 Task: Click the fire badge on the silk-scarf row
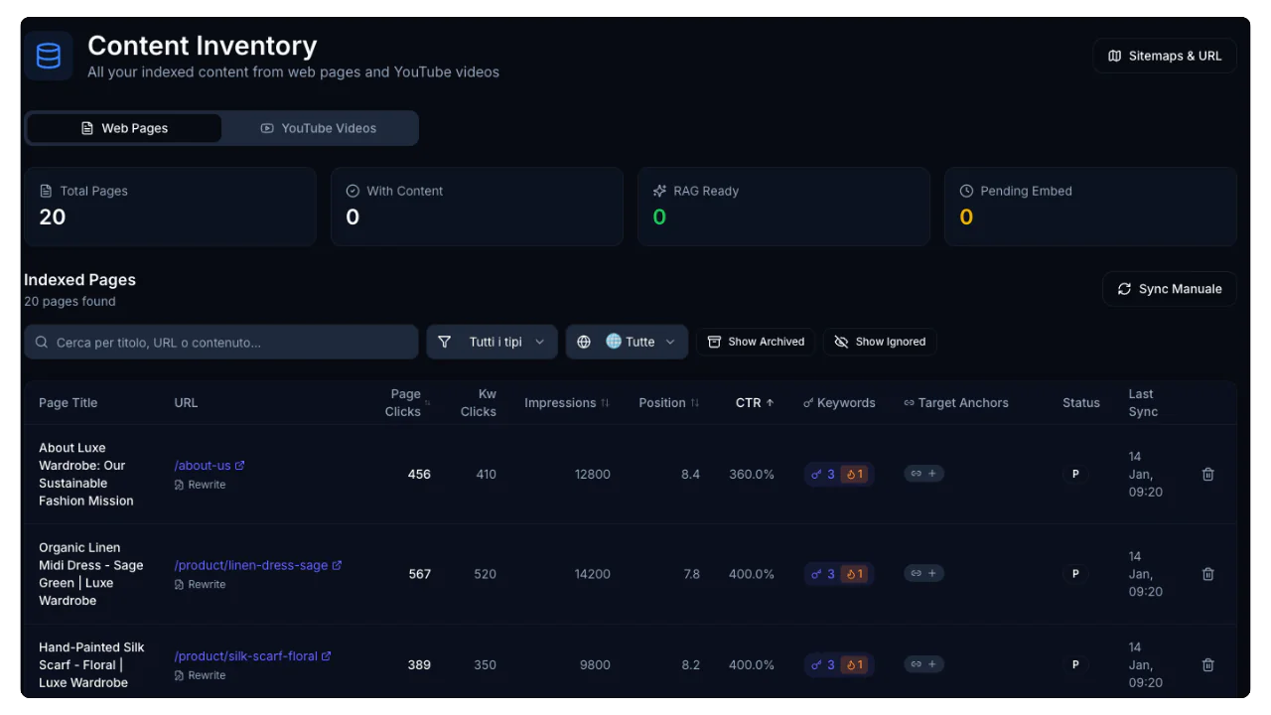click(854, 664)
